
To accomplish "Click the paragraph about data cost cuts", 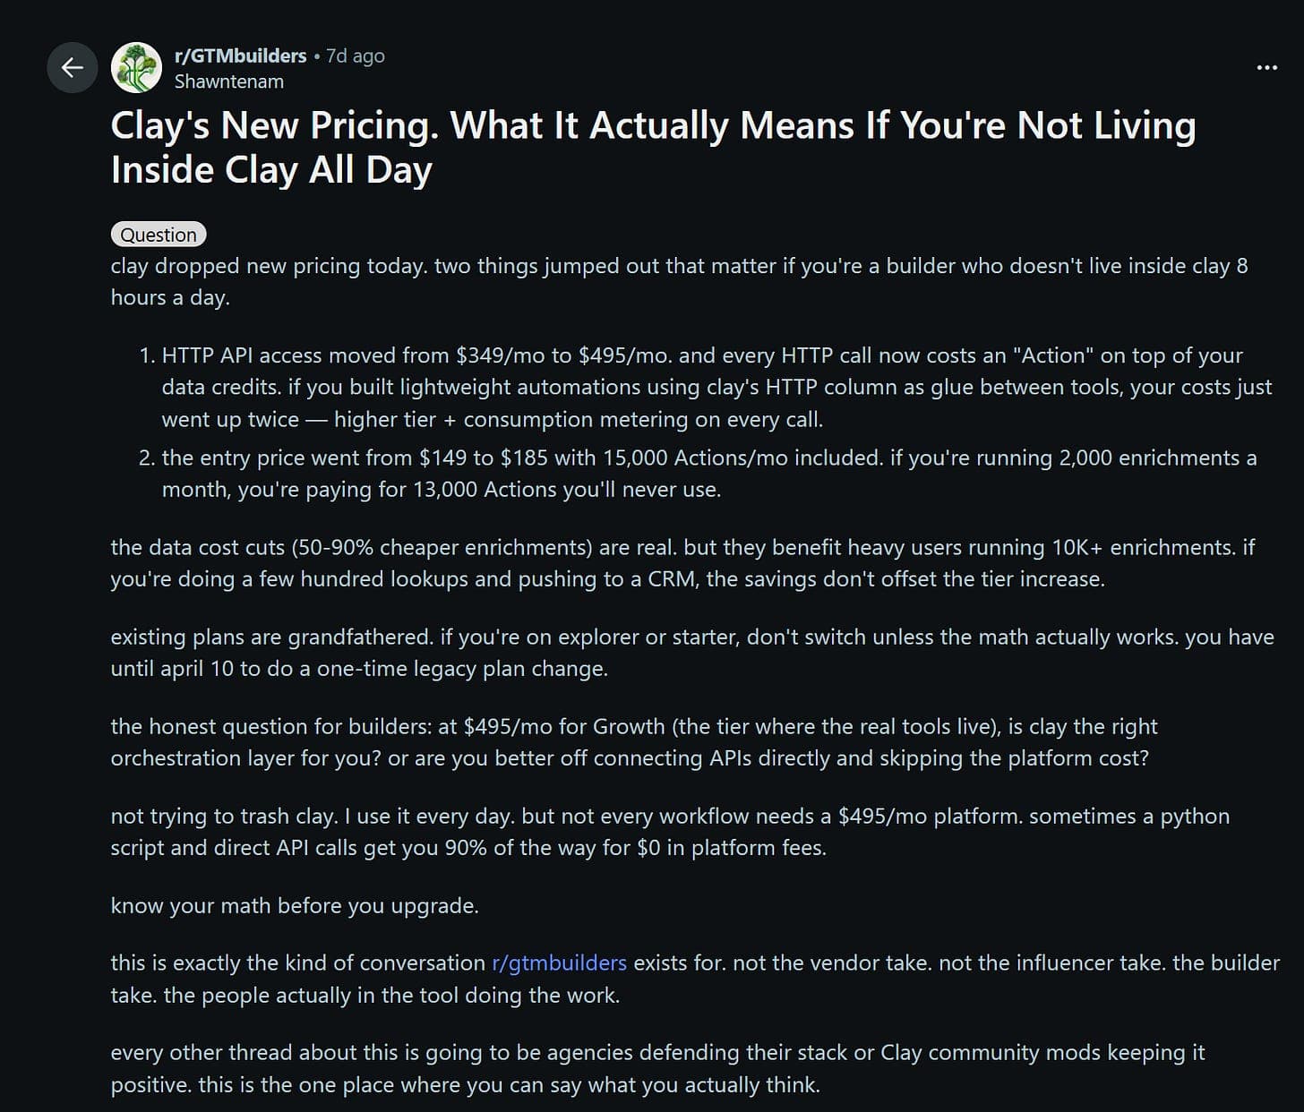I will 681,562.
